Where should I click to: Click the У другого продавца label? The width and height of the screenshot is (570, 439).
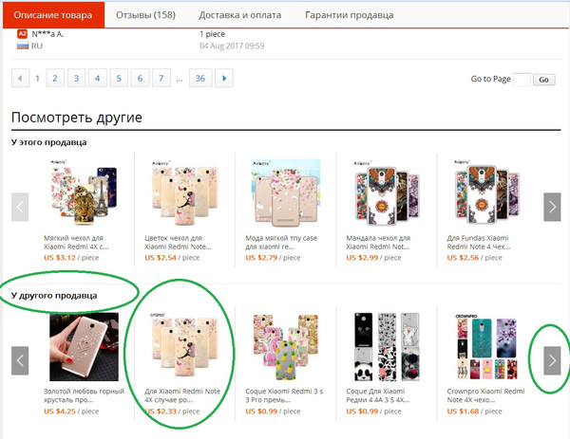point(54,295)
